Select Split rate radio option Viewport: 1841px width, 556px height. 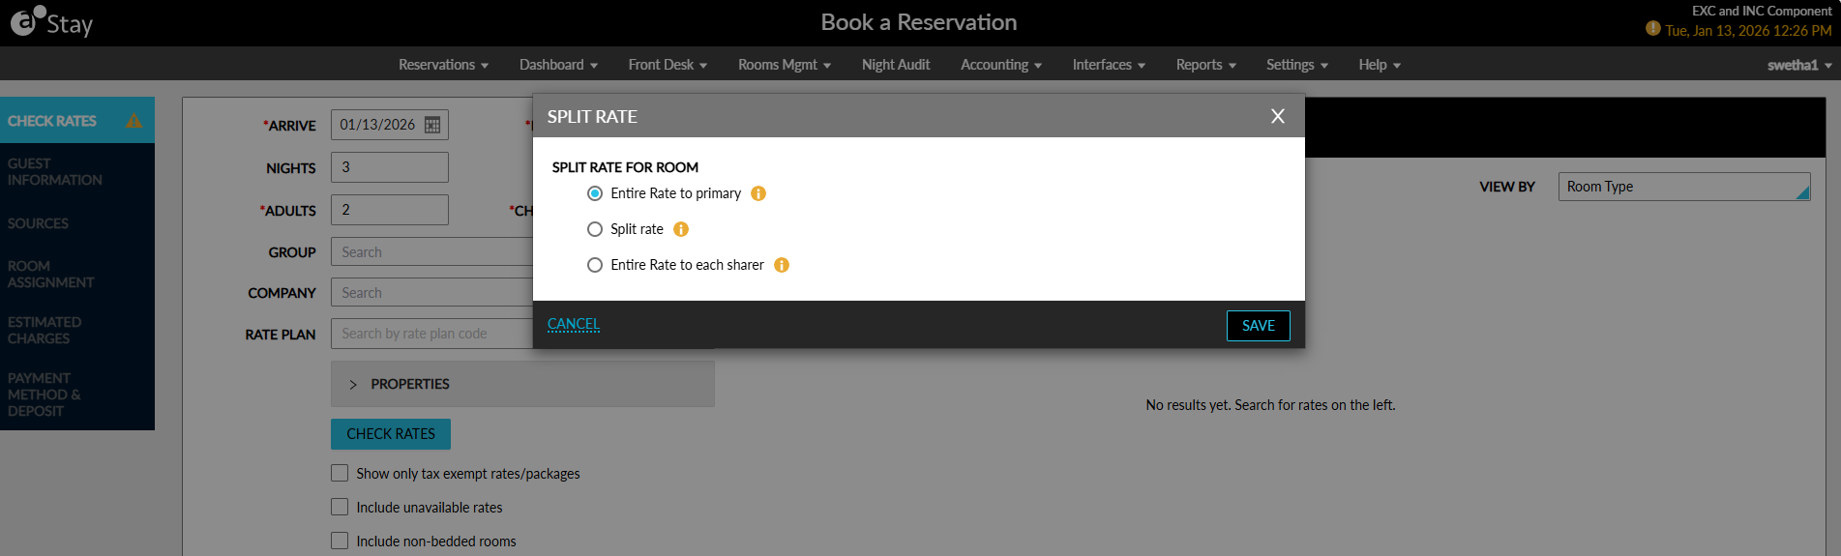[595, 229]
